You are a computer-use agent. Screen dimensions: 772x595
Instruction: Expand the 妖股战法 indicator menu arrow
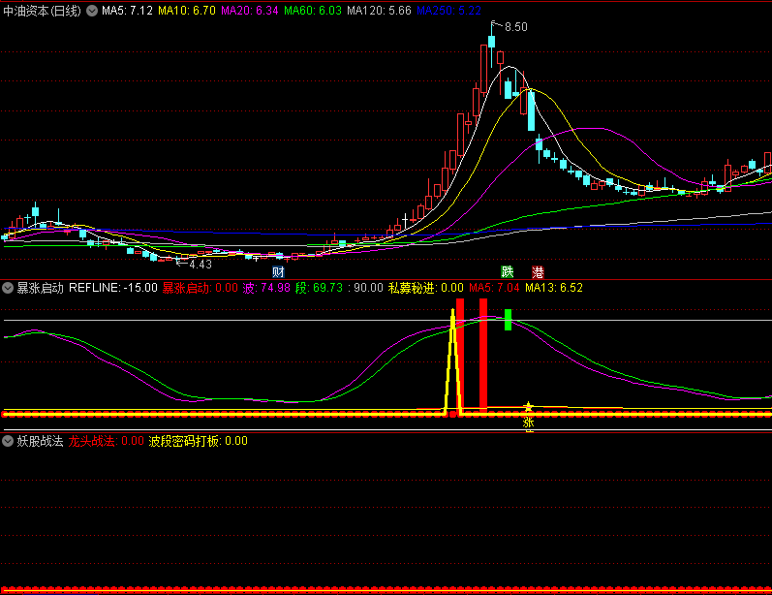pyautogui.click(x=8, y=441)
